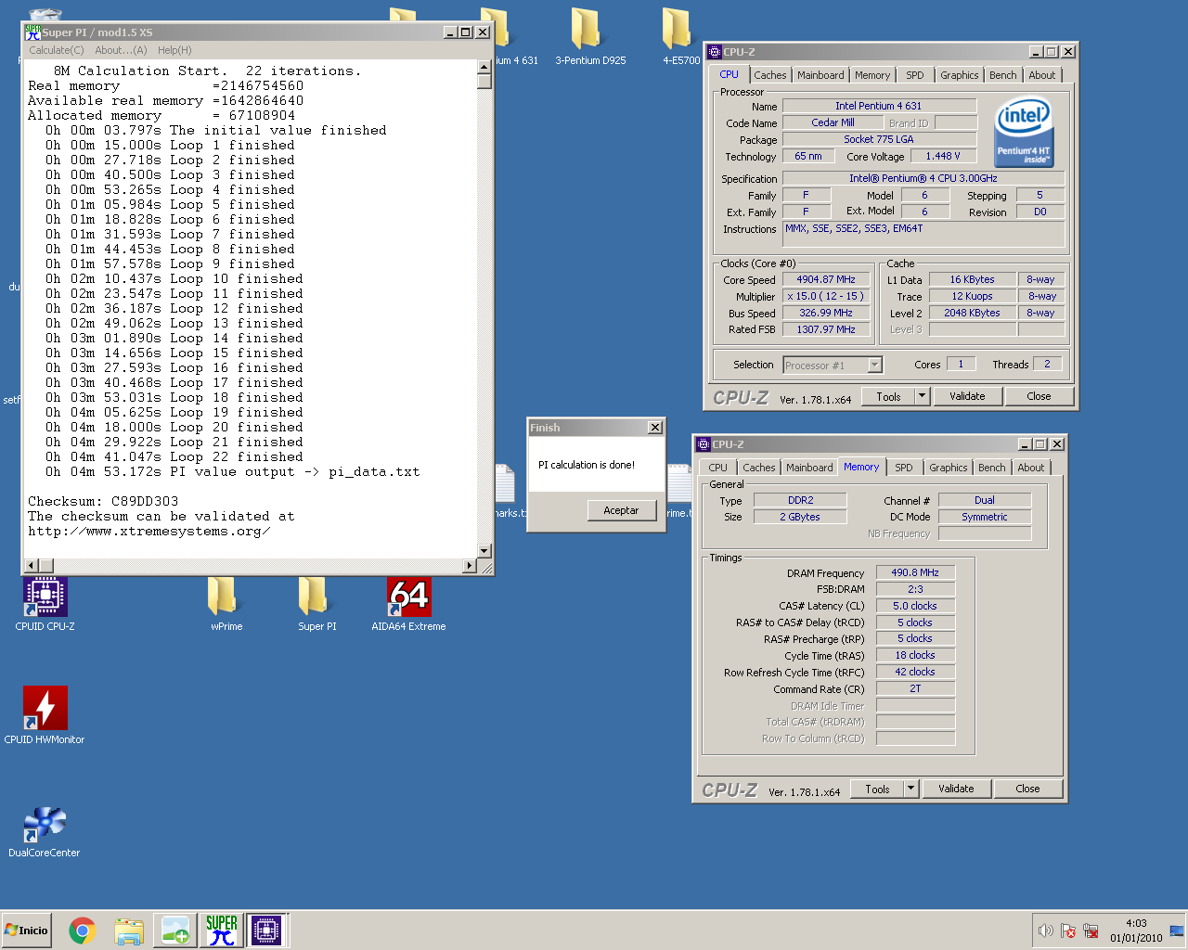Open Bench tab in upper CPU-Z window
The width and height of the screenshot is (1188, 950).
[1002, 75]
